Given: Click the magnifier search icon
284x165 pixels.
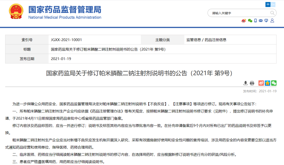Looking at the screenshot, I should point(272,13).
